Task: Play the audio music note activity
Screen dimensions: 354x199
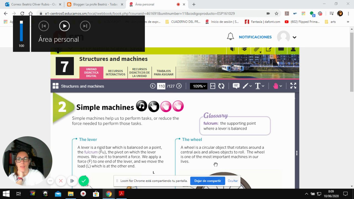Action: point(141,106)
